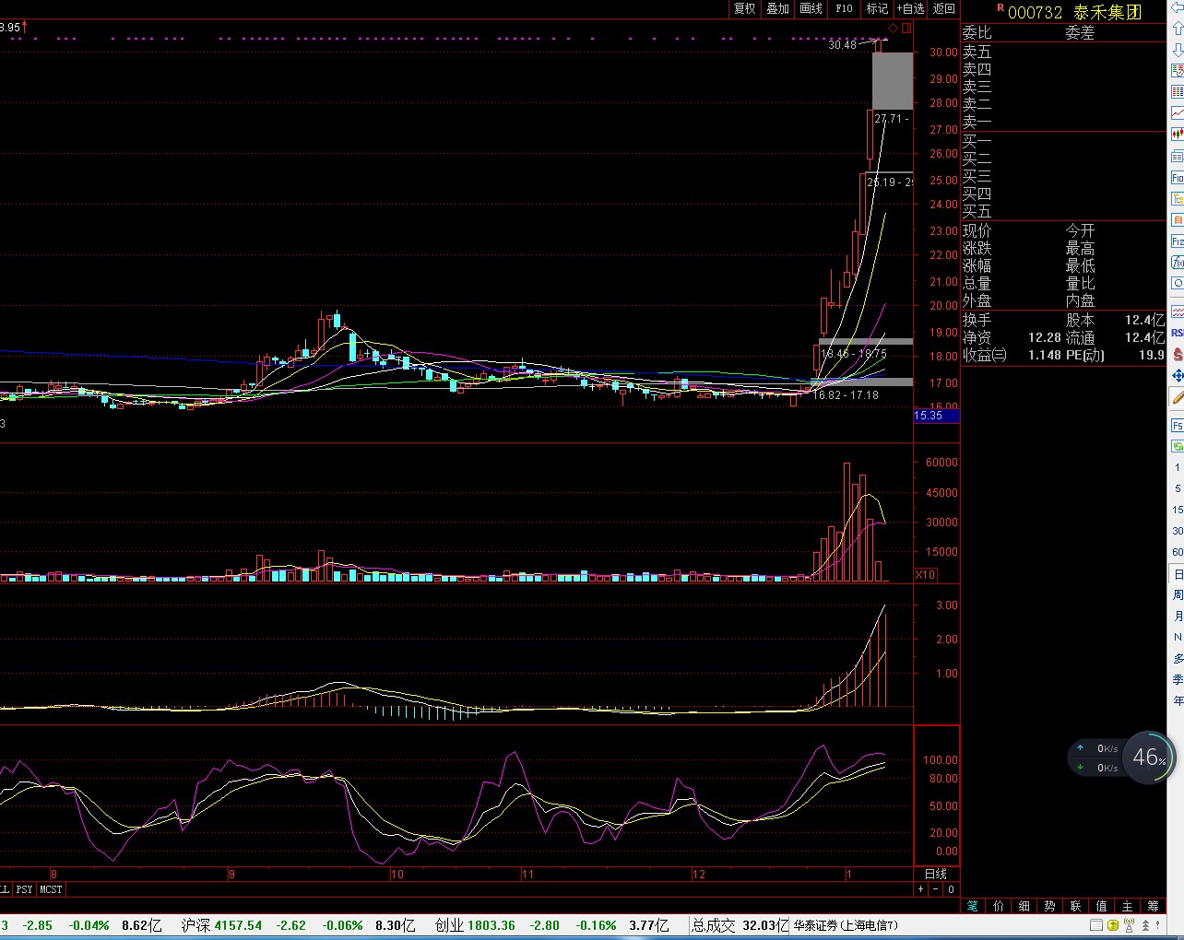1184x940 pixels.
Task: Switch to the PSY indicator tab
Action: 24,889
